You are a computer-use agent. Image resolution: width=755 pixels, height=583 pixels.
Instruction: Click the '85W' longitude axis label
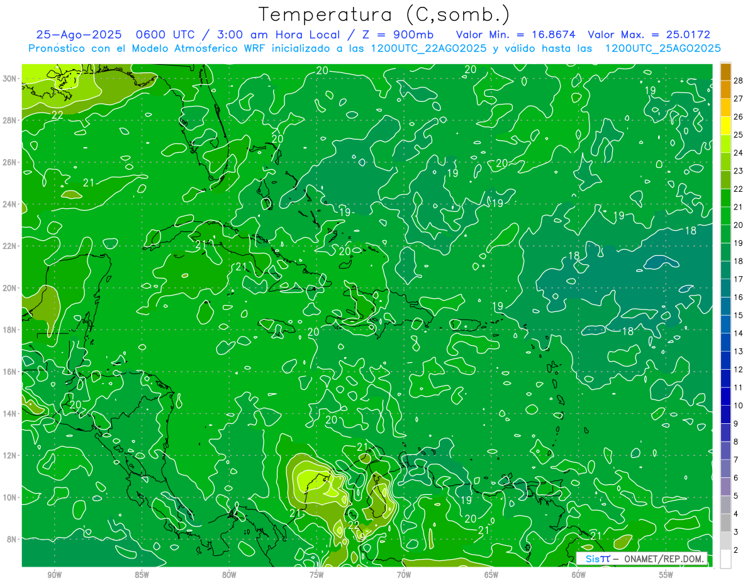coord(142,575)
